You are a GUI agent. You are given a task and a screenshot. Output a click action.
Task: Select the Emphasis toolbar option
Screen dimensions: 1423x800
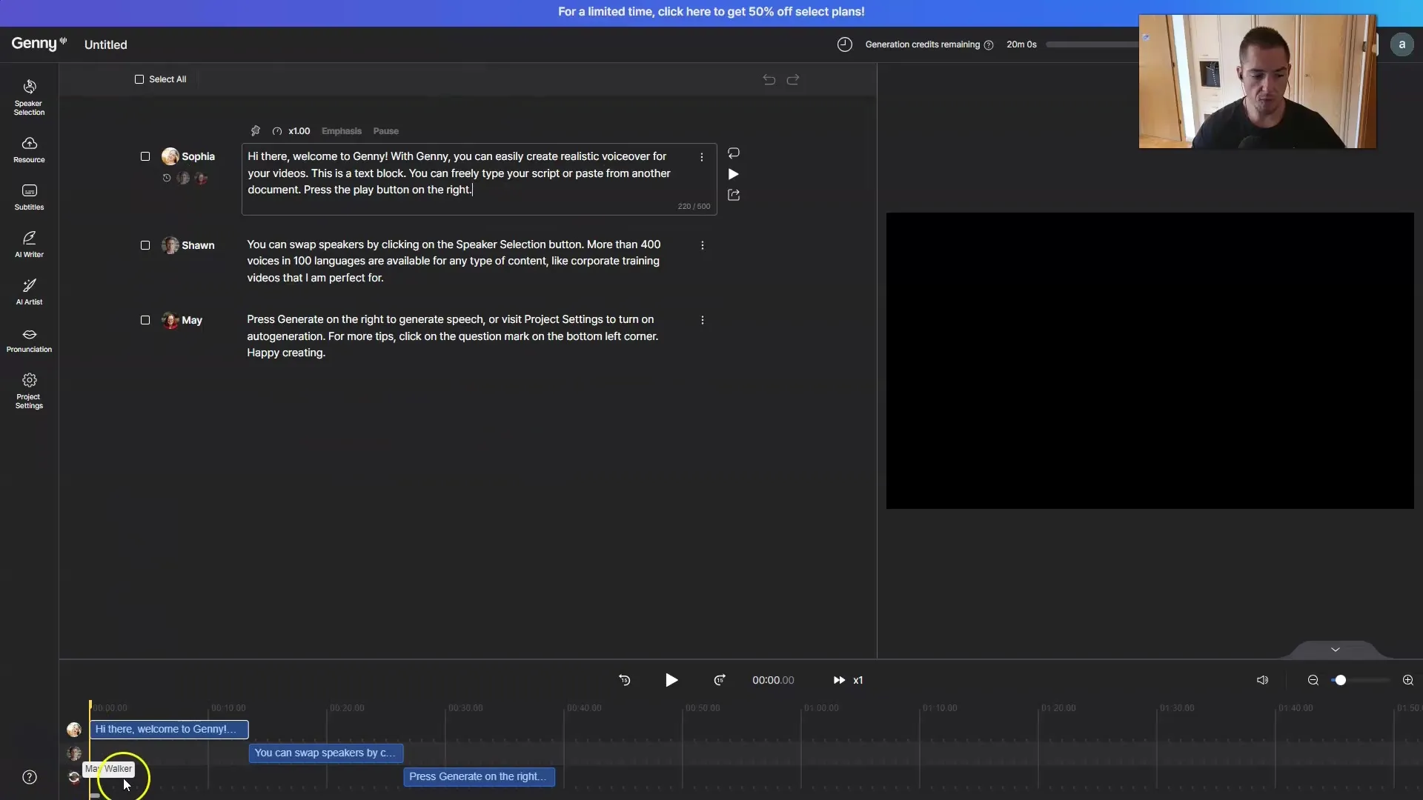[x=341, y=130]
